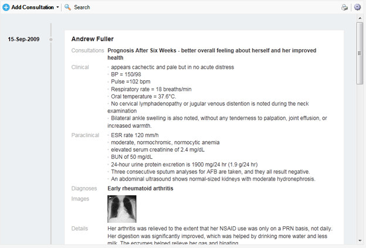Open the Add Consultation dropdown arrow
The height and width of the screenshot is (248, 366).
(x=57, y=7)
